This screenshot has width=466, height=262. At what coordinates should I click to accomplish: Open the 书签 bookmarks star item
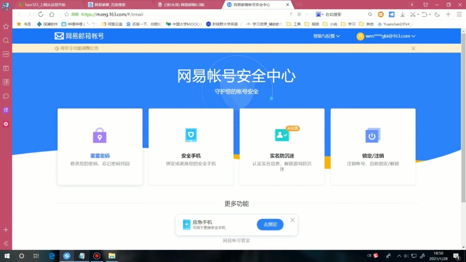click(x=24, y=24)
